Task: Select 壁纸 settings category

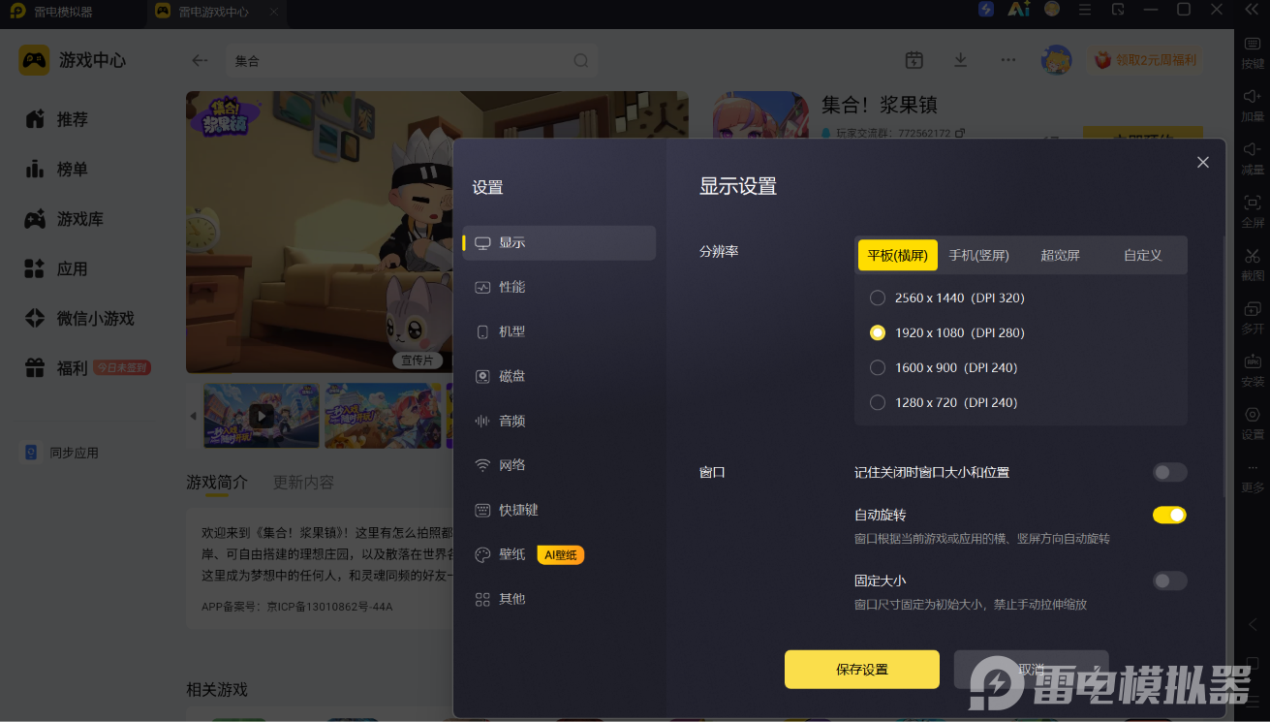Action: point(559,554)
